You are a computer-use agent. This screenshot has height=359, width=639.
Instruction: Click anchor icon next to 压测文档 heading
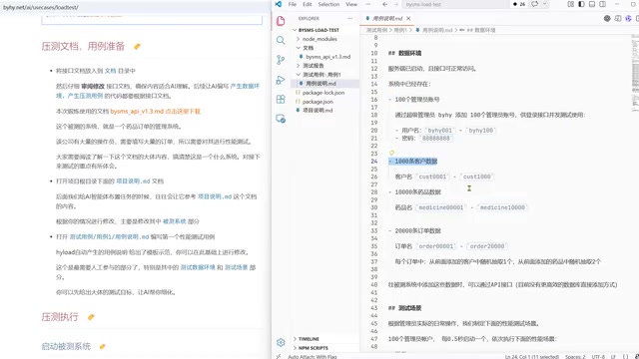[138, 47]
